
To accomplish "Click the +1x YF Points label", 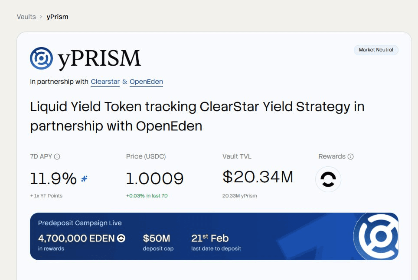I will click(46, 196).
